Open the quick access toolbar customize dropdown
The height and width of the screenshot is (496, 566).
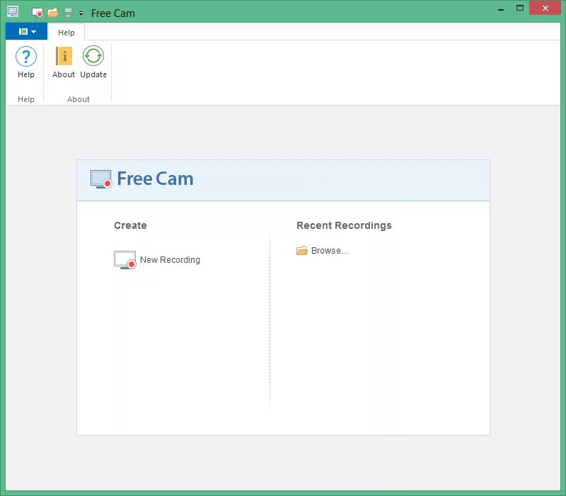(x=81, y=13)
